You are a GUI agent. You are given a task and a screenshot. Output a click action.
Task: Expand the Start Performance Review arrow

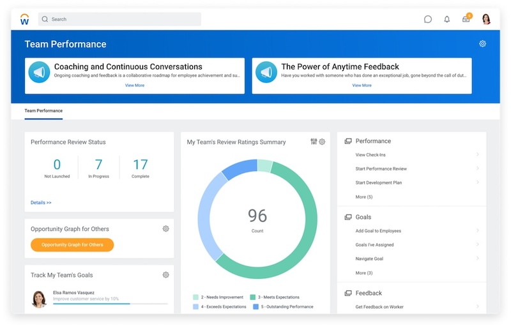(477, 168)
